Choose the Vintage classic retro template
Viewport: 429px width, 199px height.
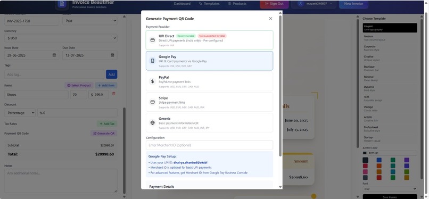click(x=390, y=109)
